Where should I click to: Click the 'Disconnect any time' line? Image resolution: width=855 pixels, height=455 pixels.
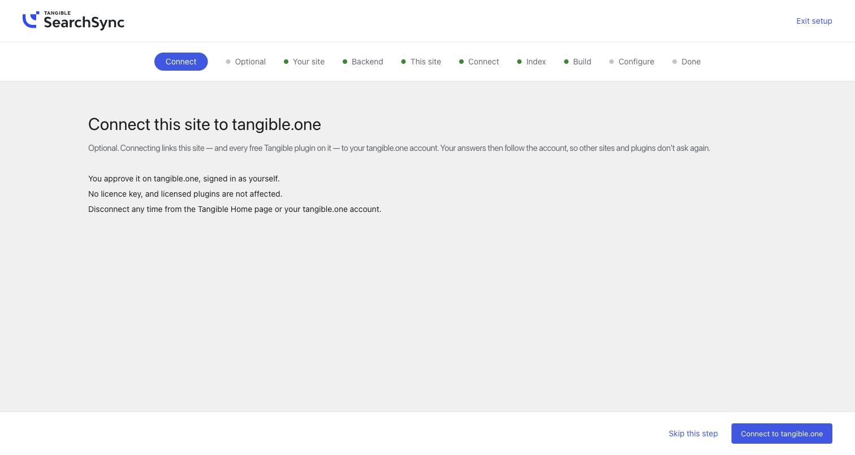click(235, 209)
